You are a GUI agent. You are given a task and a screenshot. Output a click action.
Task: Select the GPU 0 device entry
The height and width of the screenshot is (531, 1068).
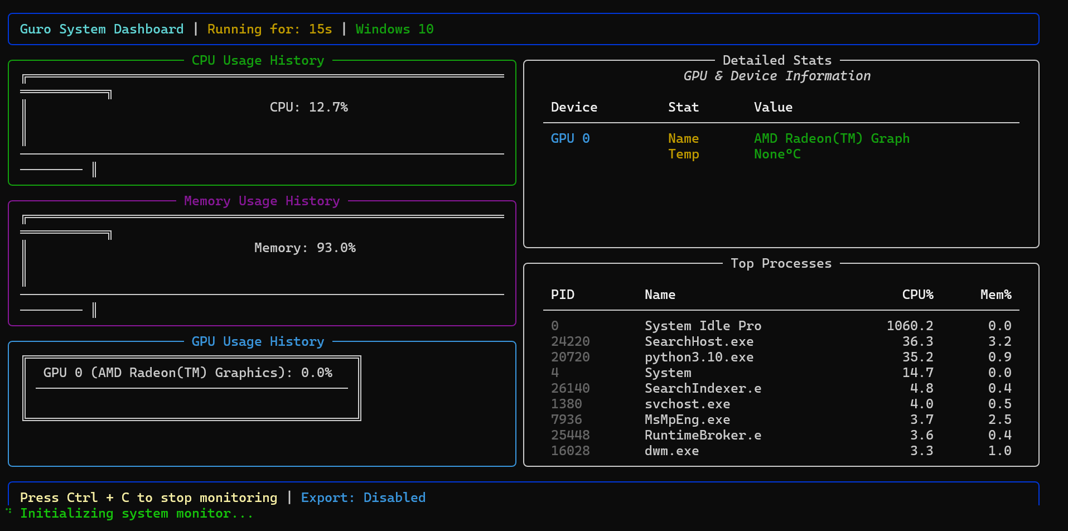570,138
